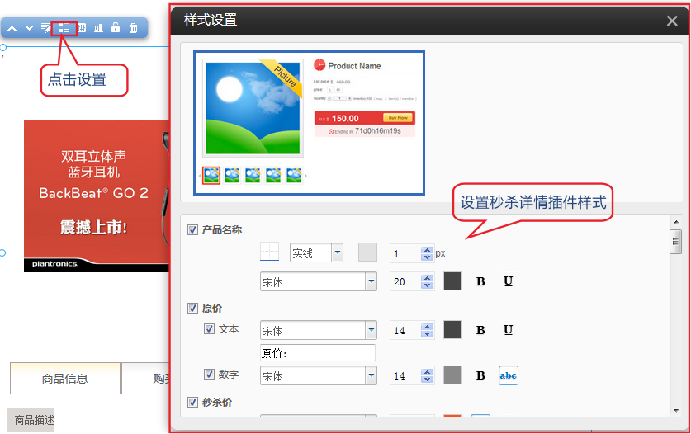Viewport: 691px width, 434px height.
Task: Delete the module with the trash icon
Action: (133, 28)
